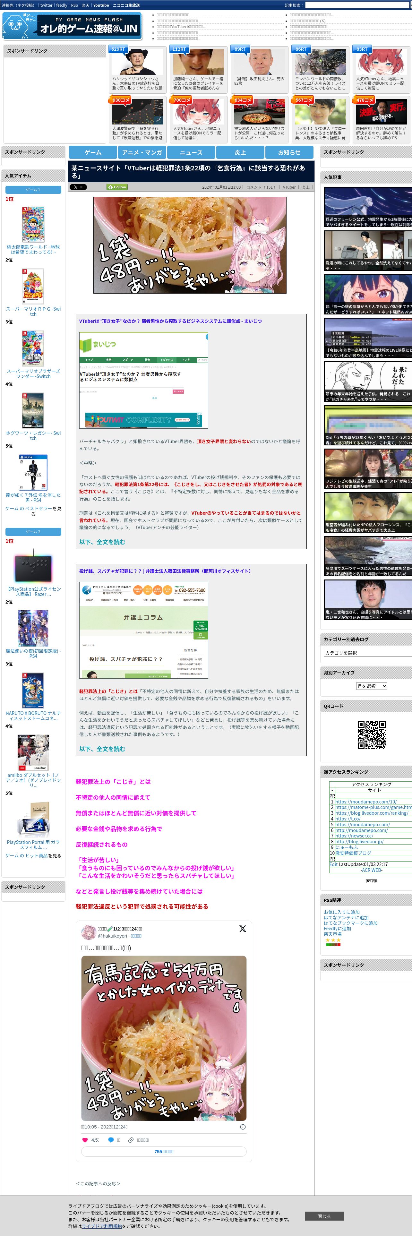Viewport: 412px width, 1236px height.
Task: Click お気に入りに追加 link
Action: (x=341, y=912)
